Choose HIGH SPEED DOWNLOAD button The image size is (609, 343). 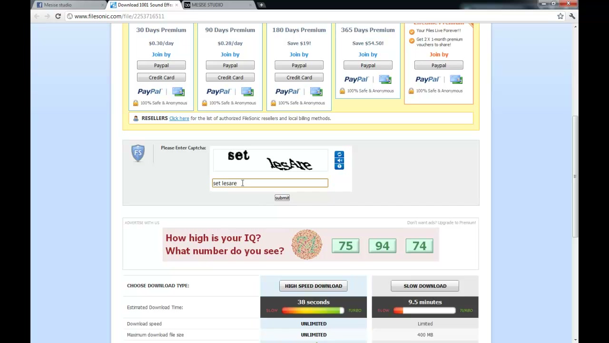314,286
